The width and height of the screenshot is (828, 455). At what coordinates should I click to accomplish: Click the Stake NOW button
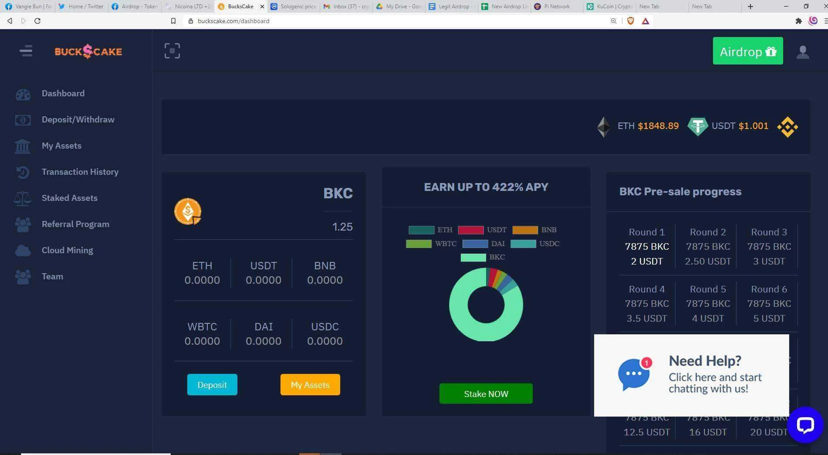point(486,394)
